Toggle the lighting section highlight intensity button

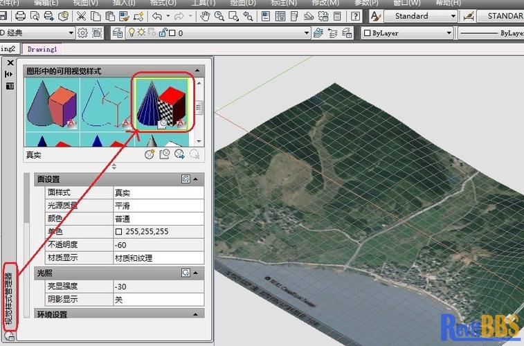tap(186, 273)
